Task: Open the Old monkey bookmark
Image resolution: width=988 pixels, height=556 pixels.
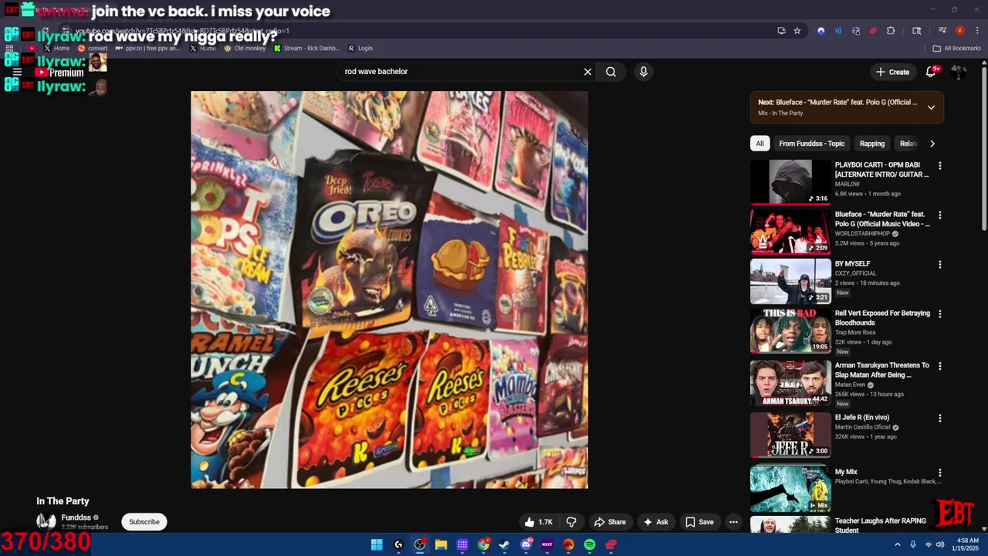Action: point(245,48)
